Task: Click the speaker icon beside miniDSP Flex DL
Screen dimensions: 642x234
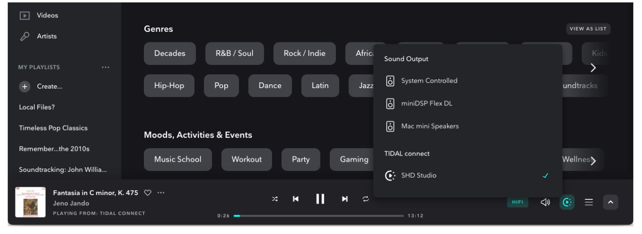Action: [x=391, y=104]
